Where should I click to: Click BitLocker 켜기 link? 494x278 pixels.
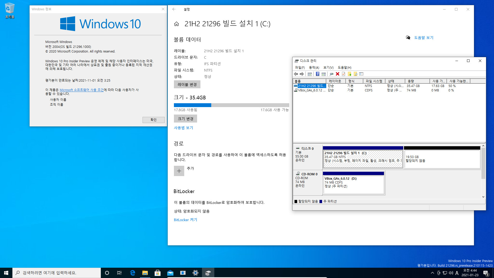point(186,220)
